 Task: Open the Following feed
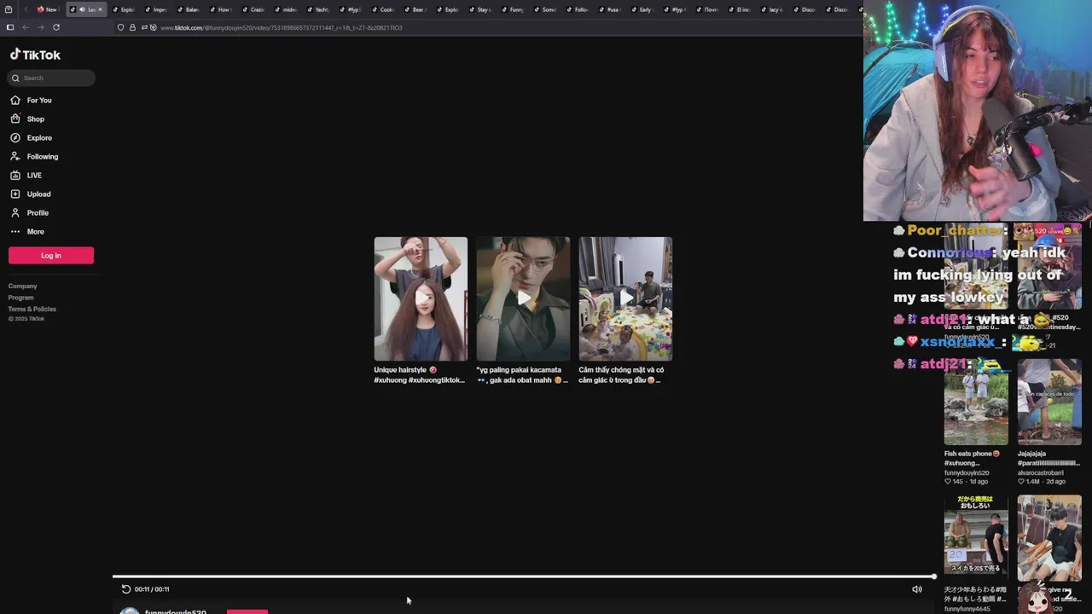coord(43,157)
